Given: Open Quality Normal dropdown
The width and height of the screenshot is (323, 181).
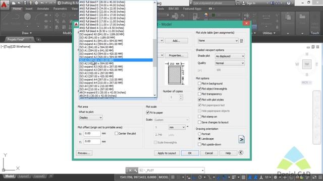Looking at the screenshot, I should 230,63.
